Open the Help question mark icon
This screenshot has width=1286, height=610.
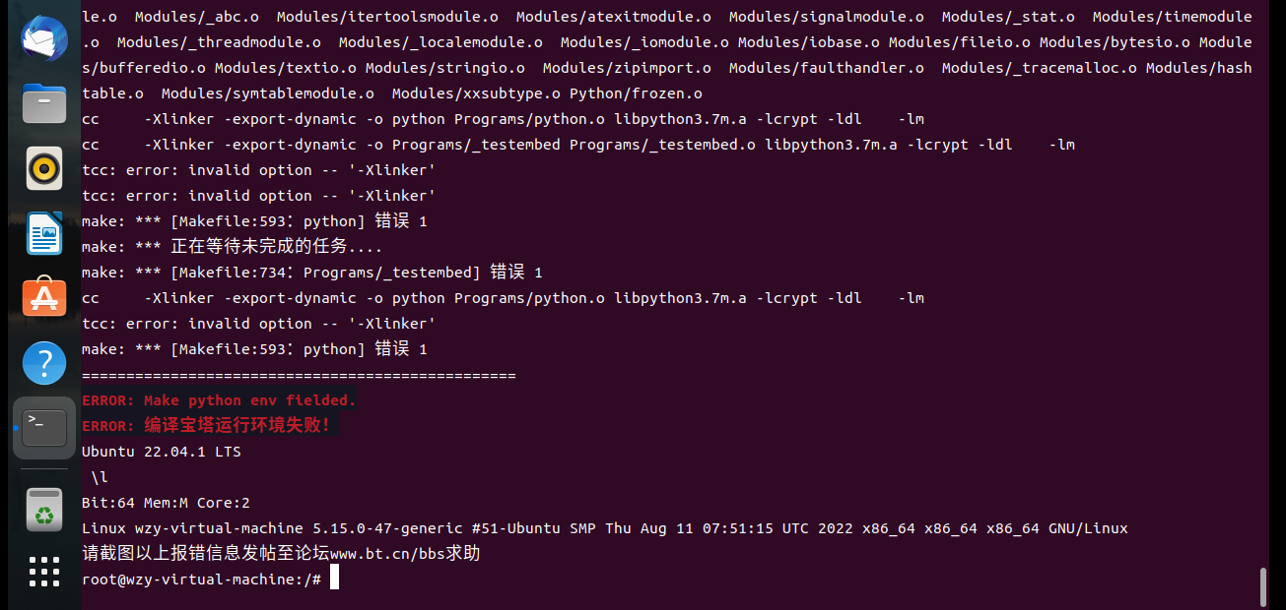[x=44, y=363]
